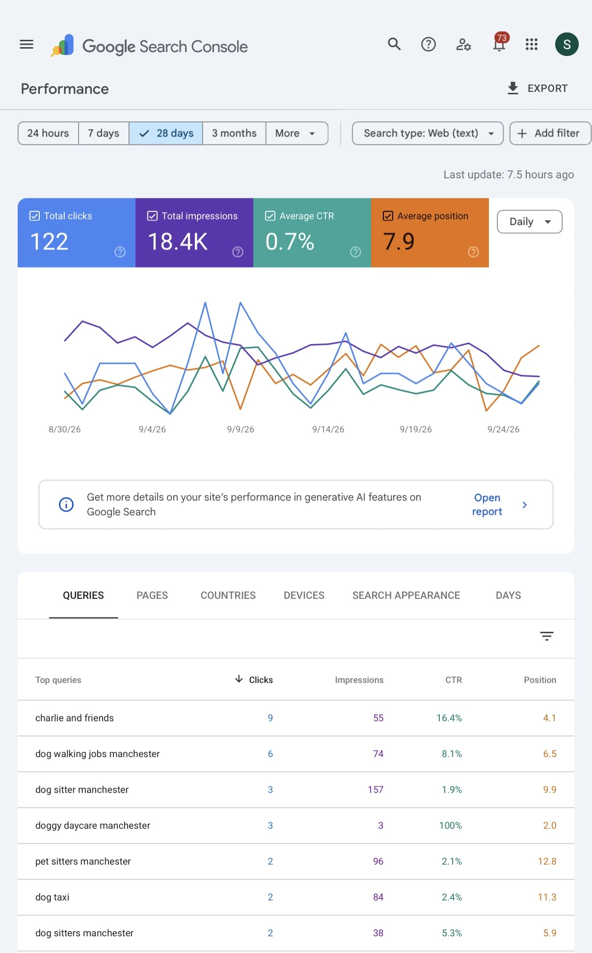592x953 pixels.
Task: Switch to the SEARCH APPEARANCE tab
Action: (x=406, y=595)
